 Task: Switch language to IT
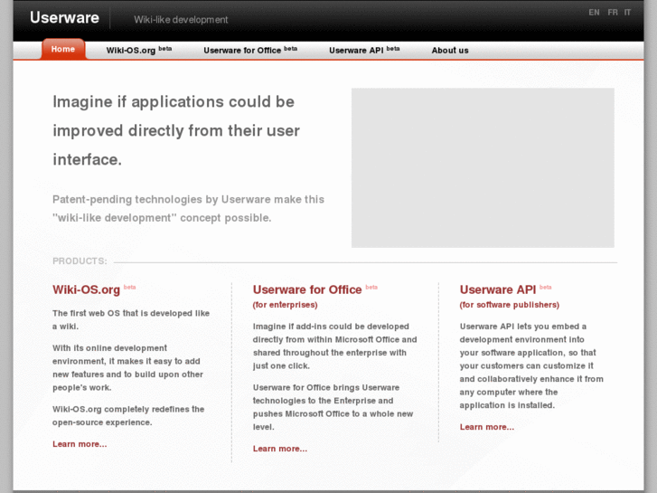coord(627,13)
